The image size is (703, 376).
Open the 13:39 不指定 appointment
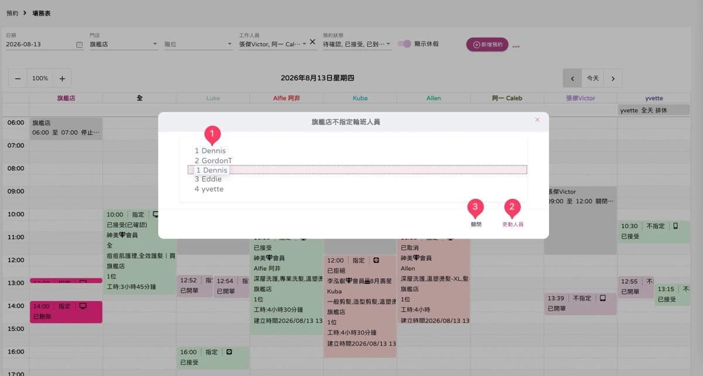point(581,303)
